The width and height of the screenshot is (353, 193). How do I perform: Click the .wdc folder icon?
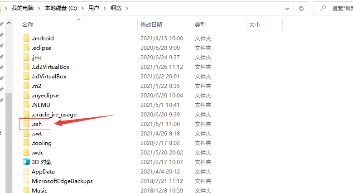point(26,153)
